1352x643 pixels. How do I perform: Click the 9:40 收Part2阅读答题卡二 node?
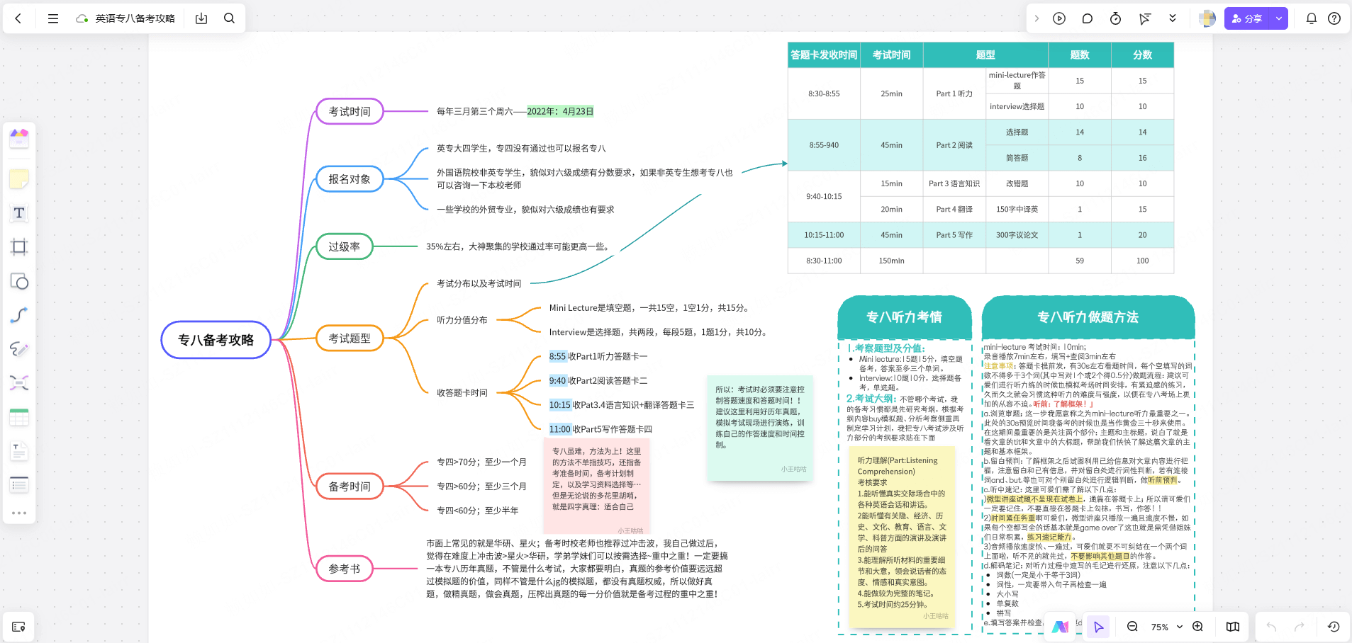click(598, 381)
